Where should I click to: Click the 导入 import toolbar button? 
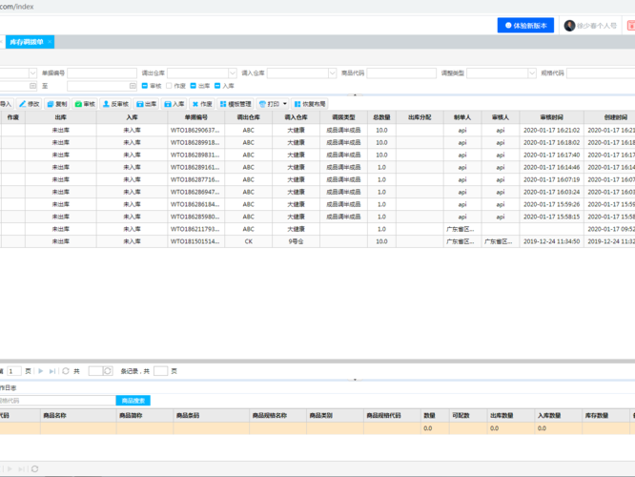click(6, 104)
